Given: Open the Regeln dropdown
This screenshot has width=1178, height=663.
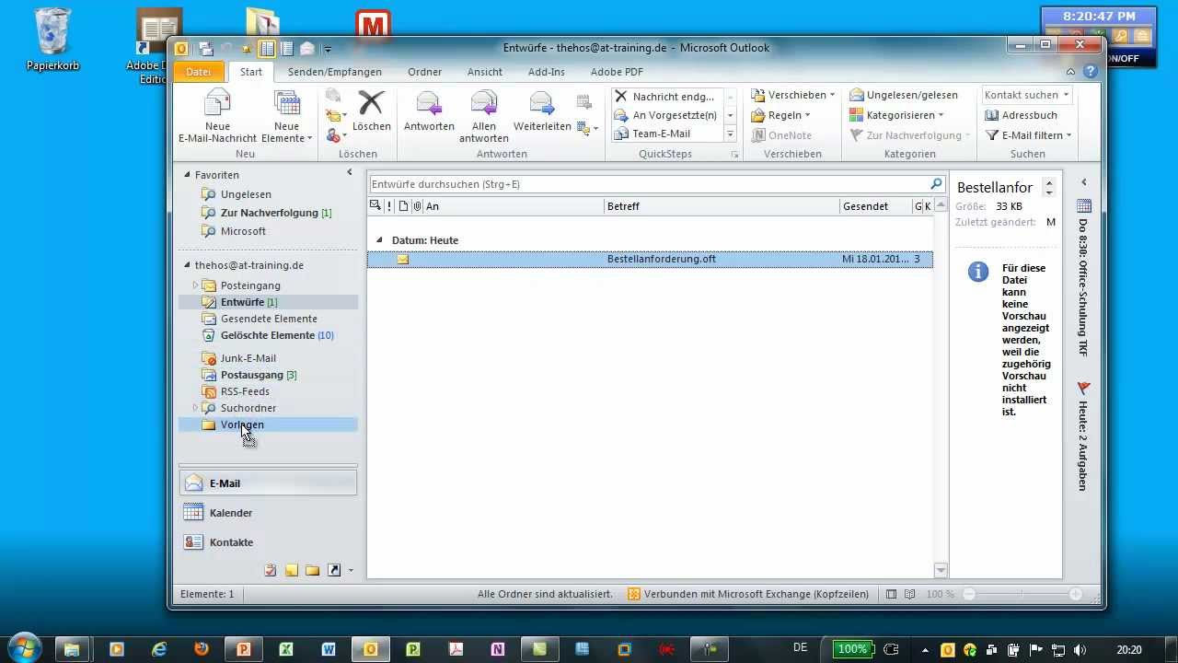Looking at the screenshot, I should pyautogui.click(x=781, y=115).
